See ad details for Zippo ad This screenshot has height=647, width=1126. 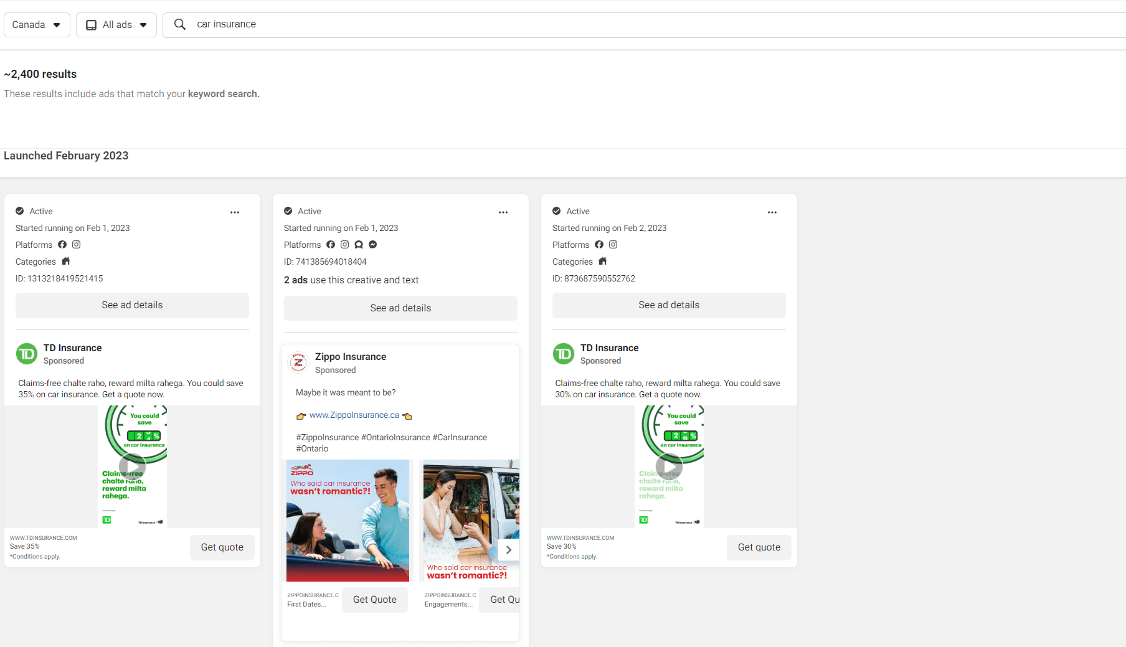(400, 308)
